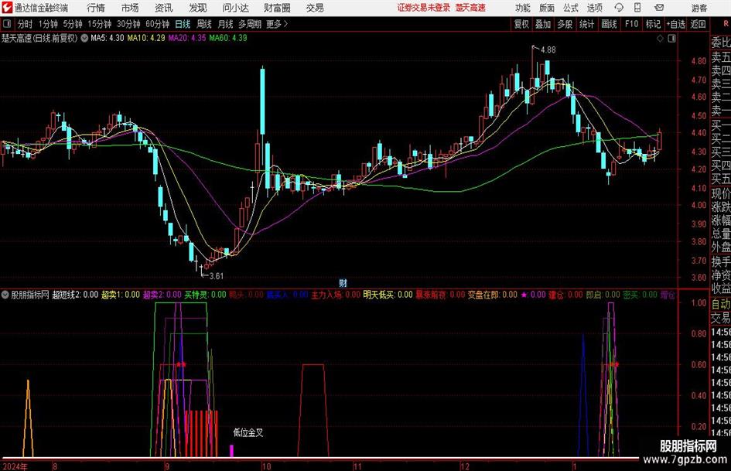The width and height of the screenshot is (731, 471).
Task: Click the 标记 mark toolbar button
Action: tap(653, 24)
